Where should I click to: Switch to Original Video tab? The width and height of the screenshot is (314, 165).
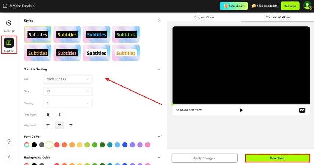pyautogui.click(x=204, y=17)
